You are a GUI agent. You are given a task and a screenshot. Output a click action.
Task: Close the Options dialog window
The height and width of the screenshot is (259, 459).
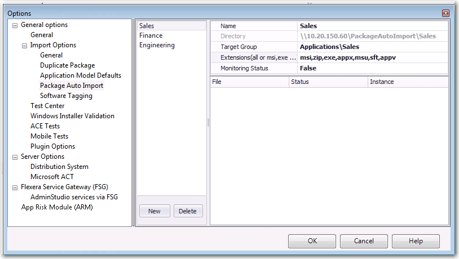[445, 13]
